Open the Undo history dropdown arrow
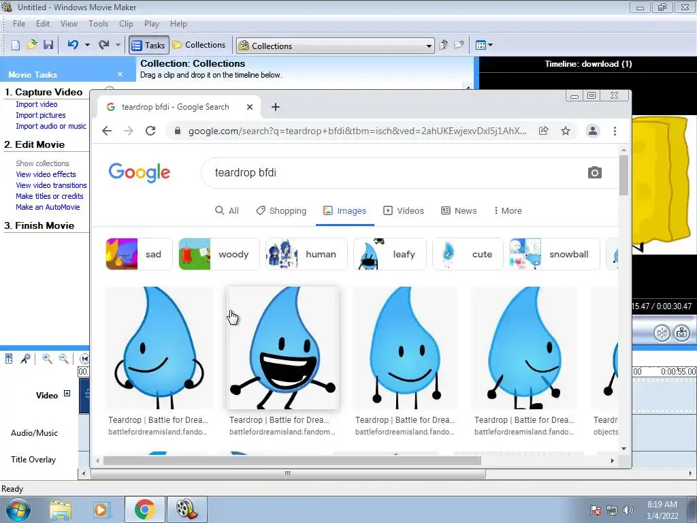This screenshot has height=523, width=697. click(87, 45)
